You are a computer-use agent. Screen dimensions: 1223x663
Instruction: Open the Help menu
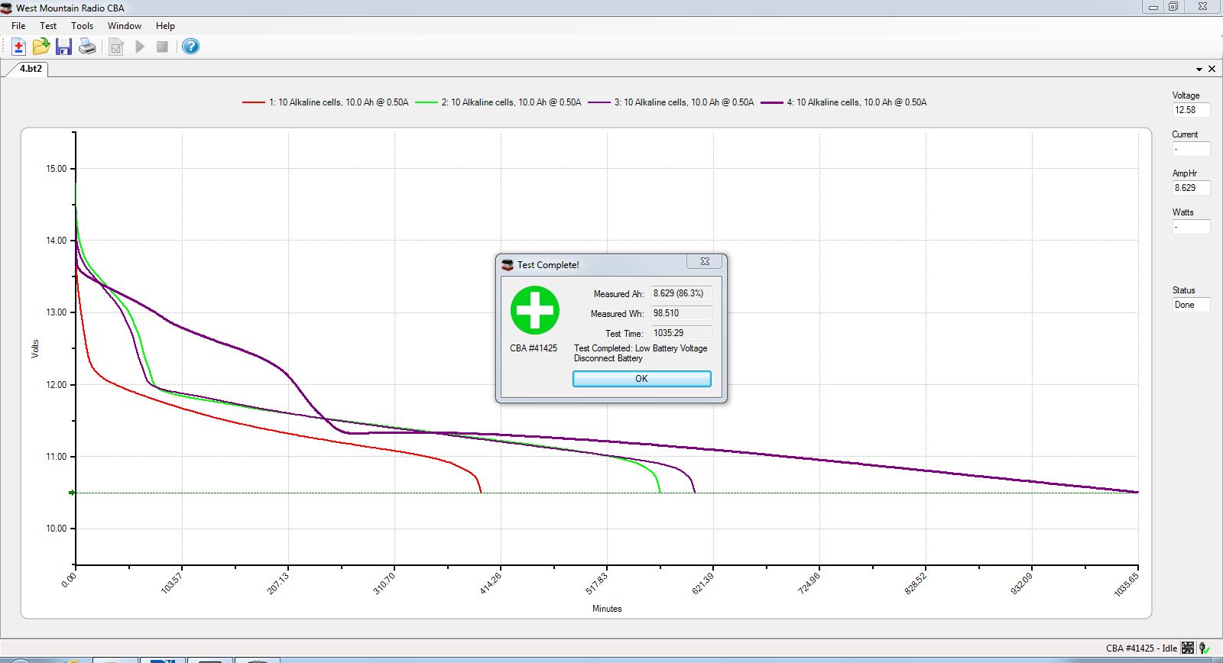click(165, 26)
